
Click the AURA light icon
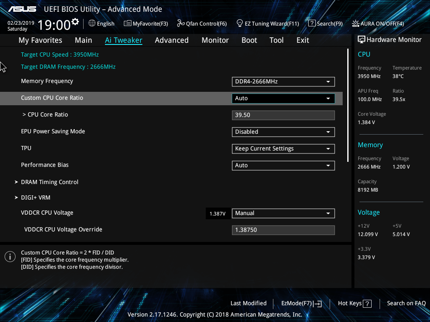pyautogui.click(x=355, y=23)
